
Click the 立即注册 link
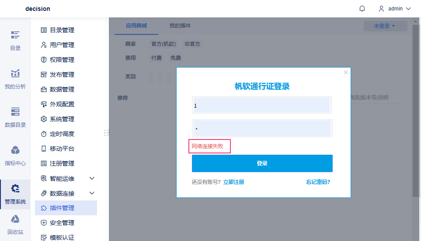(233, 182)
